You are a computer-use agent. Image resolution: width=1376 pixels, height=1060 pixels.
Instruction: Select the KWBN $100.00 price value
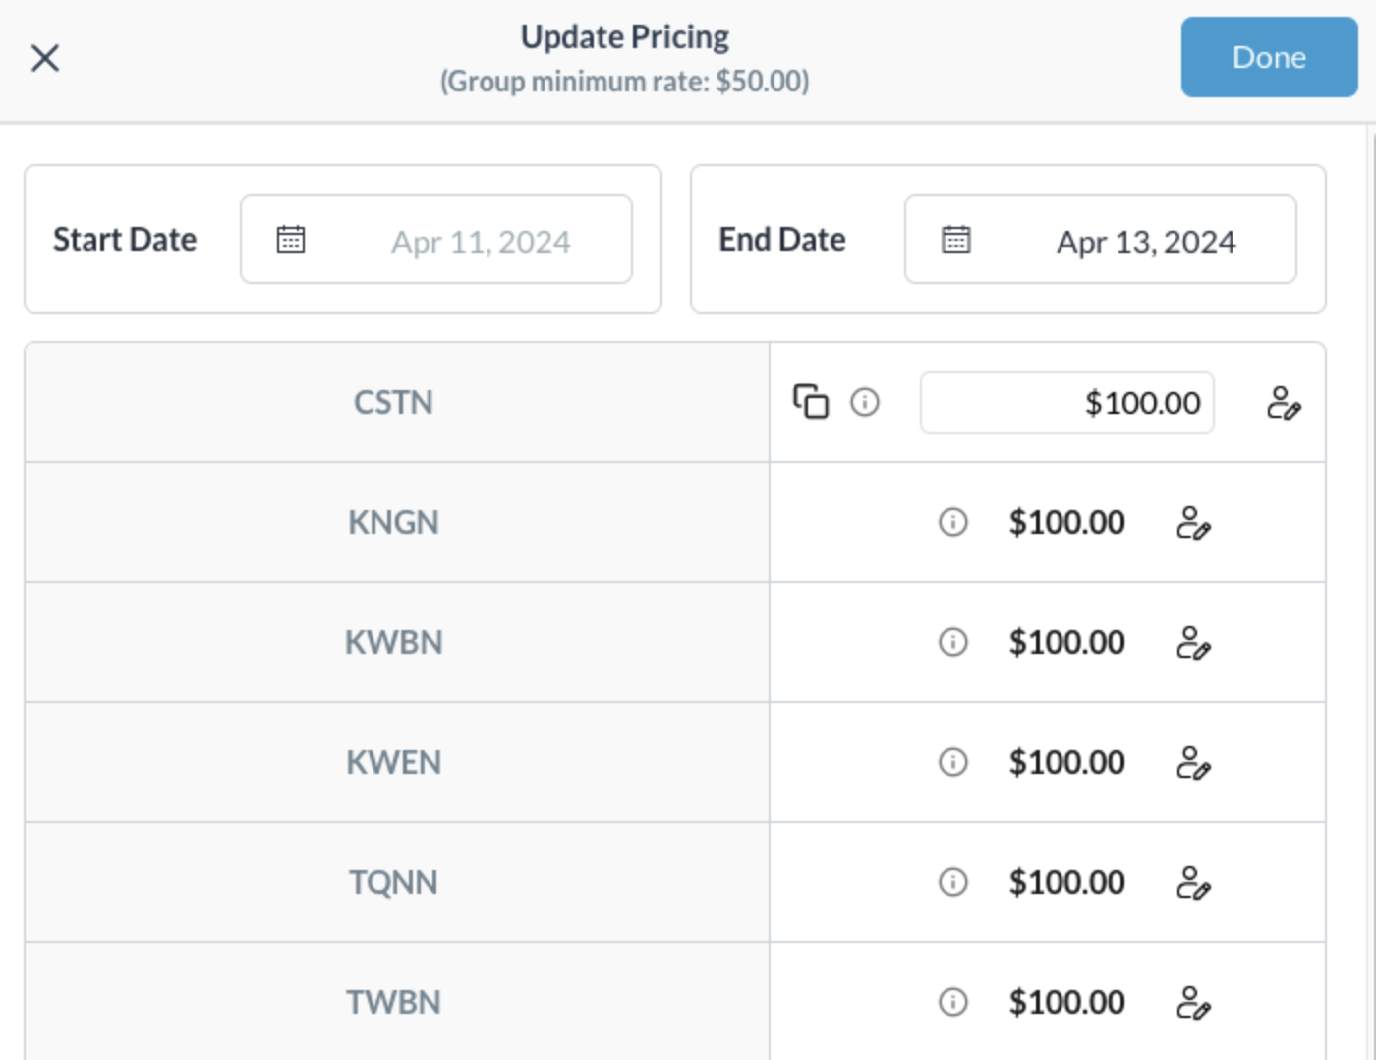point(1066,642)
